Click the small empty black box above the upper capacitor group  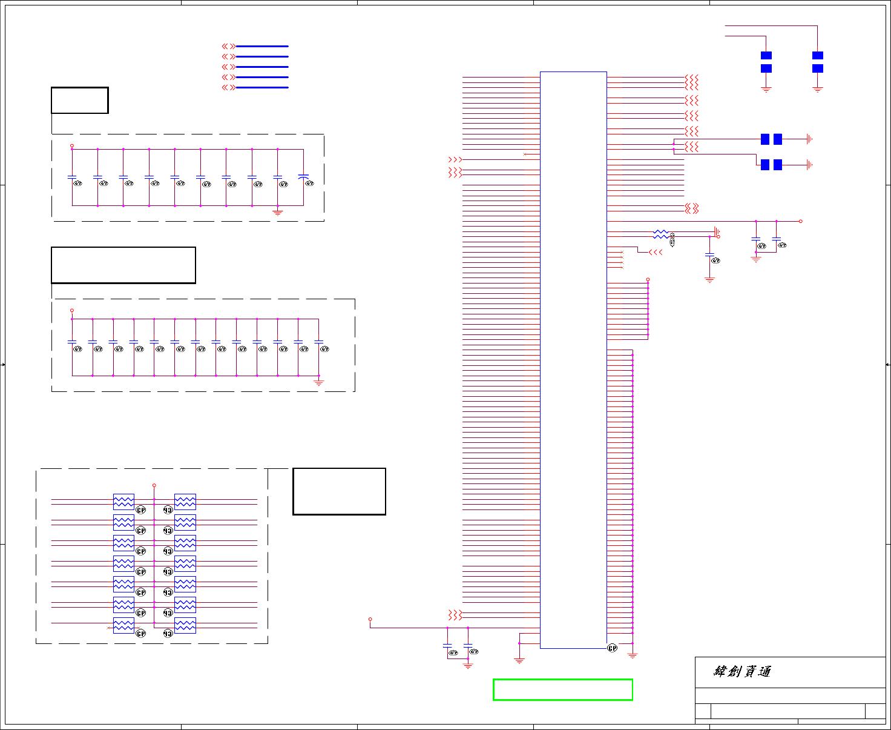(80, 100)
